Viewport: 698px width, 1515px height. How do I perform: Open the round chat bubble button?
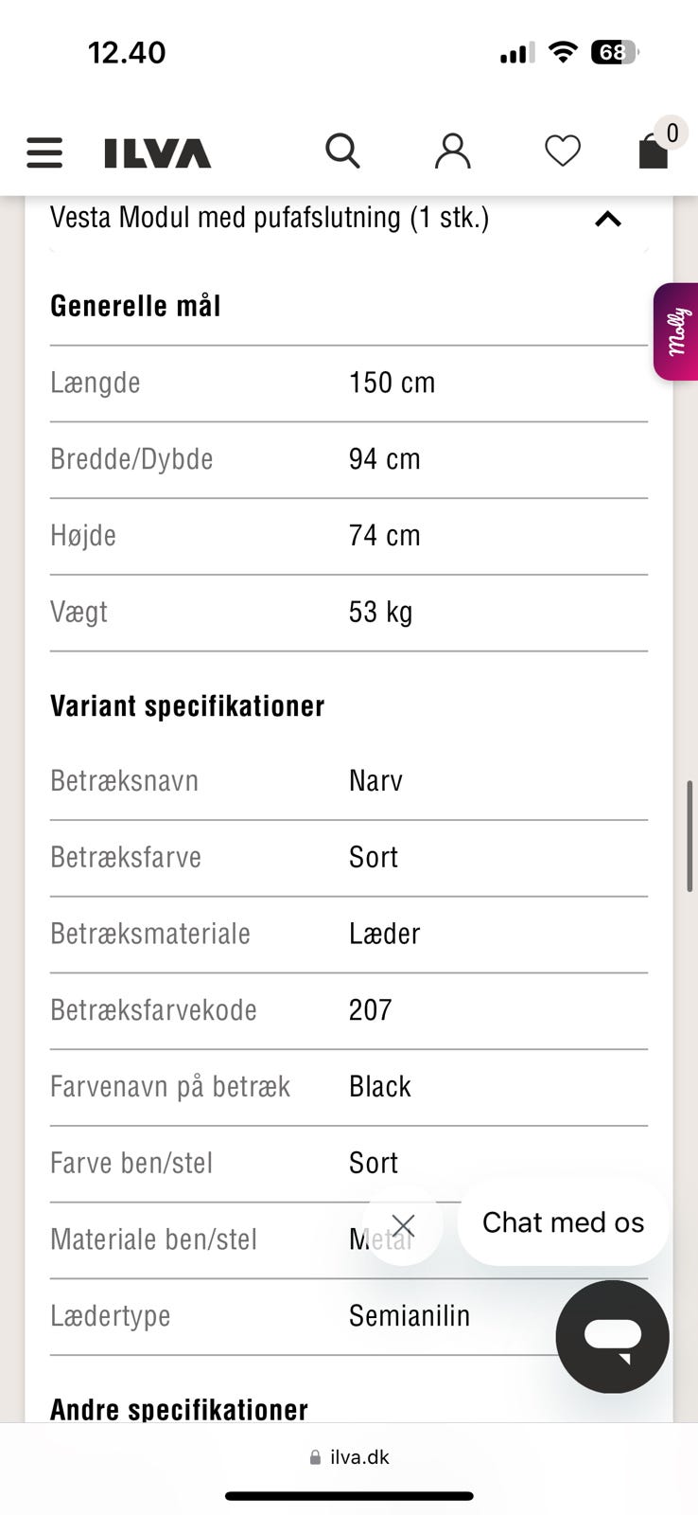click(x=612, y=1336)
